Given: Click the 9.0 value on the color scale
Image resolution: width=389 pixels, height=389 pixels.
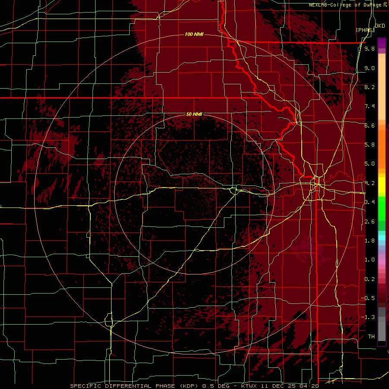Looking at the screenshot, I should [x=370, y=68].
